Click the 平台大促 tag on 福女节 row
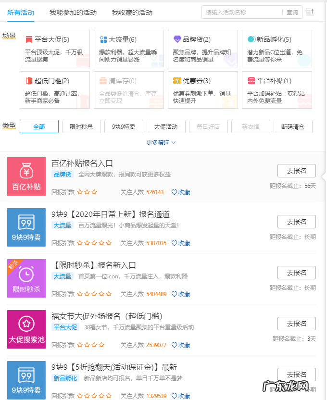The width and height of the screenshot is (327, 400). click(x=65, y=327)
